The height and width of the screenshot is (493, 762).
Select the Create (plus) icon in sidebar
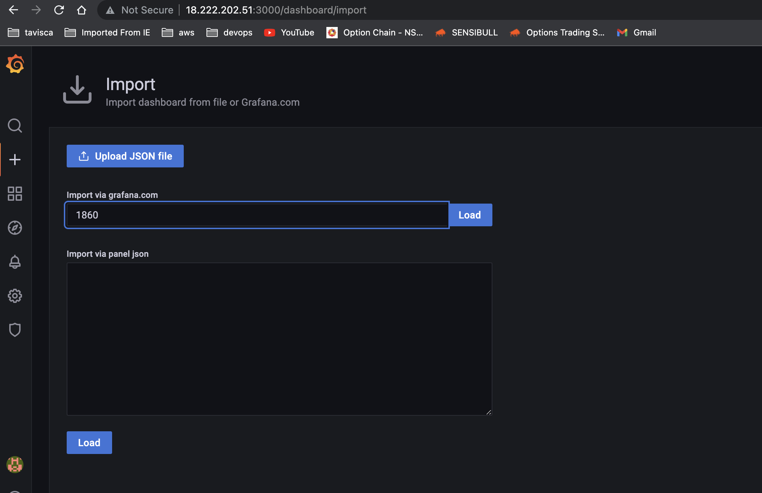point(15,159)
